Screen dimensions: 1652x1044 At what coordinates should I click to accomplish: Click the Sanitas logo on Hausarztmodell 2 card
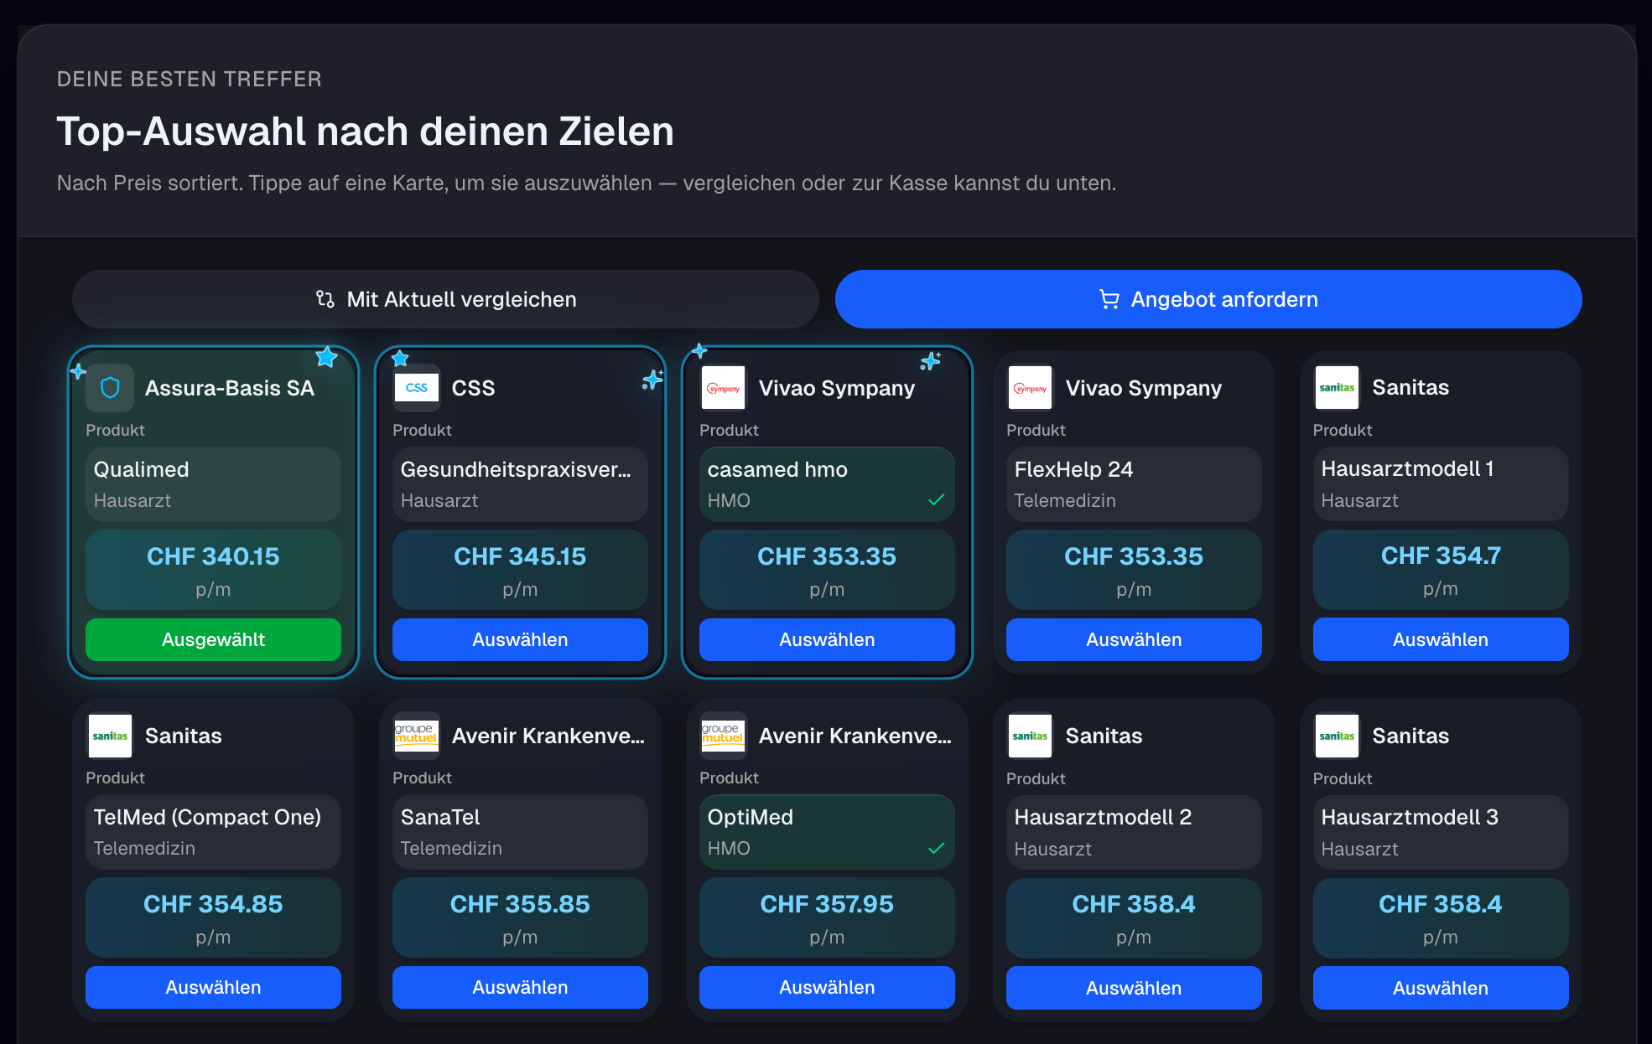click(x=1030, y=736)
